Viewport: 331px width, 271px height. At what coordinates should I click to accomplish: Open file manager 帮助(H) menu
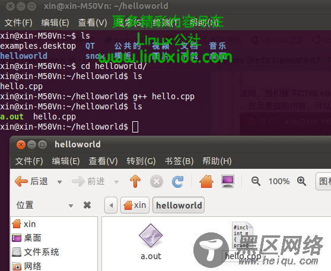click(x=217, y=161)
